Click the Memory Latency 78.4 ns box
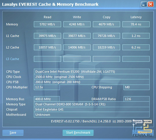 click(x=136, y=24)
